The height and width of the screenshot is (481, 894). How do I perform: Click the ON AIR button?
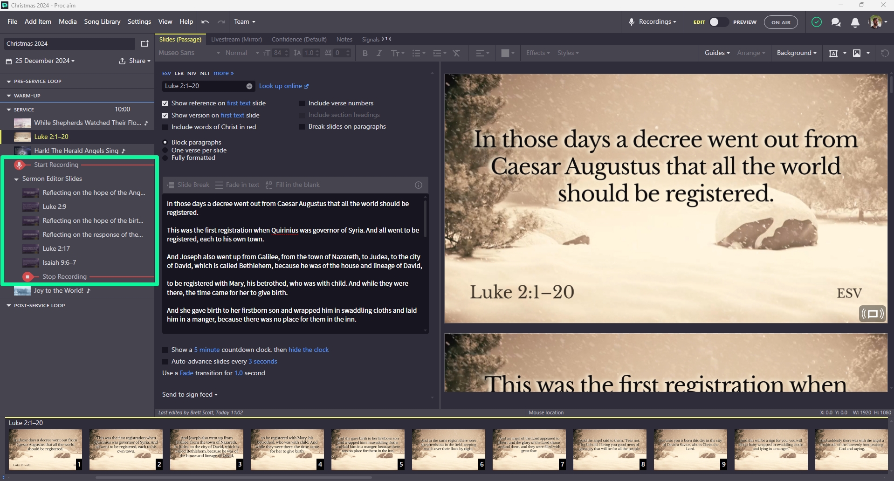(781, 22)
